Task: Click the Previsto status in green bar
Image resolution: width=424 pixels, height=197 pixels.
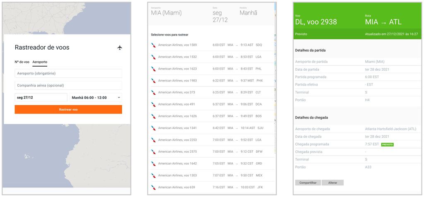Action: [x=301, y=34]
